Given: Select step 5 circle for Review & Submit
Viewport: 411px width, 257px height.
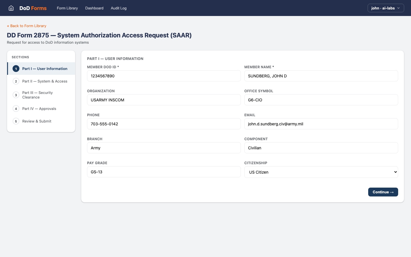Looking at the screenshot, I should (x=16, y=121).
